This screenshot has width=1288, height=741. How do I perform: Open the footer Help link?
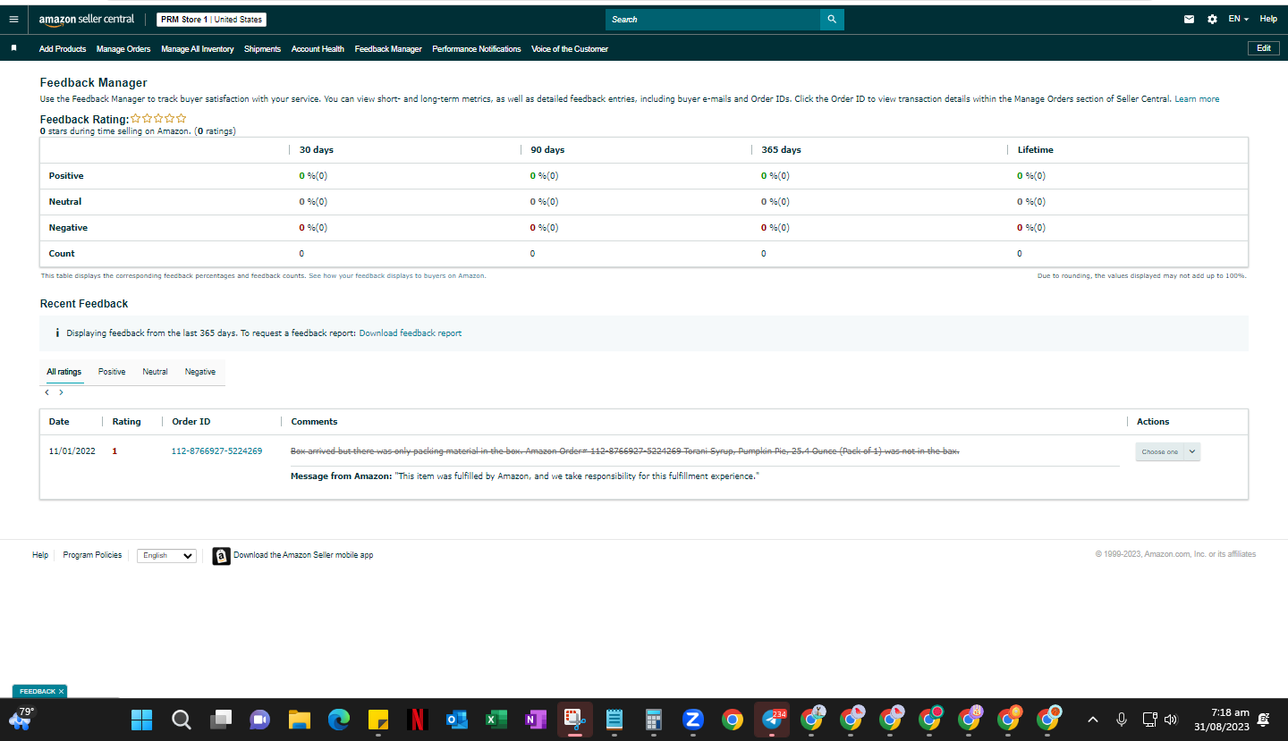point(40,555)
